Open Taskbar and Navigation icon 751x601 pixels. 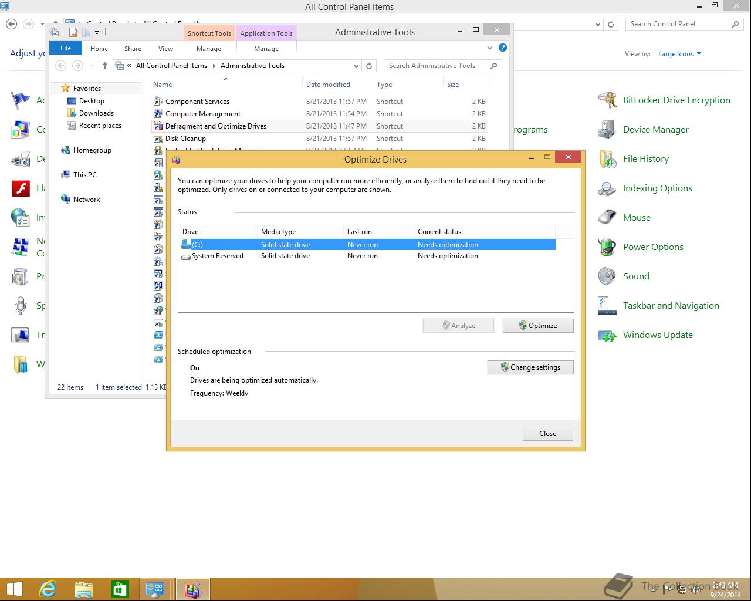(607, 306)
